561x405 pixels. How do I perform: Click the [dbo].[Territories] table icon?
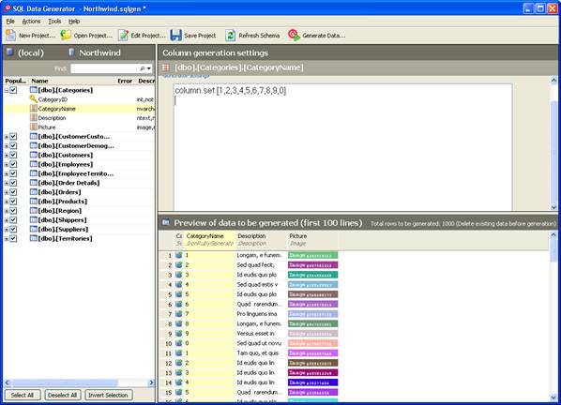click(34, 238)
